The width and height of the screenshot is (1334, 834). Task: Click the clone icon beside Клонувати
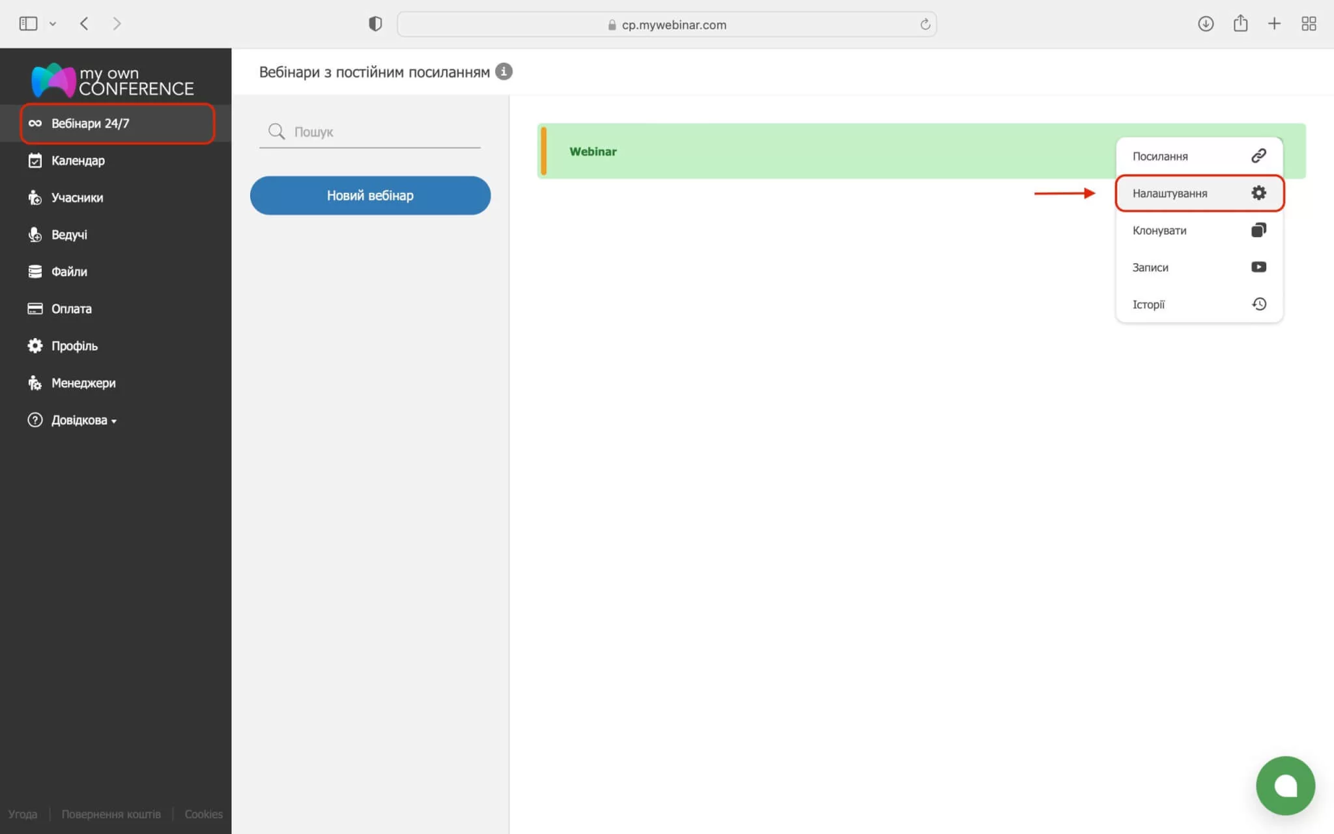pyautogui.click(x=1258, y=230)
